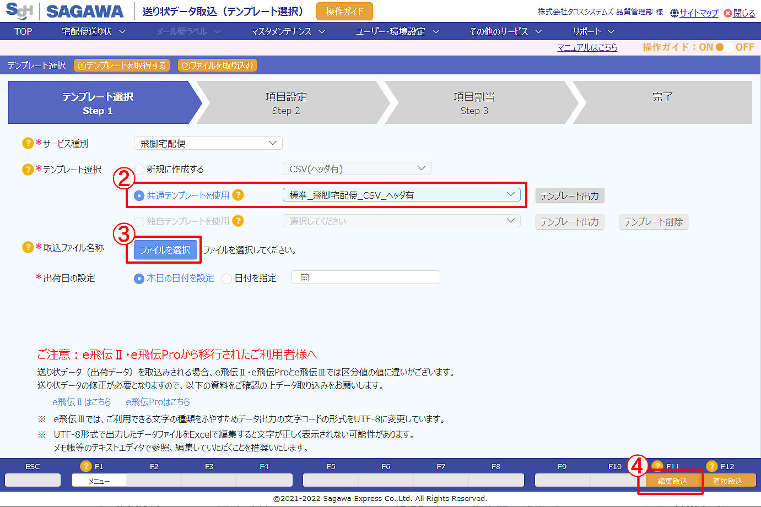761x507 pixels.
Task: Click the メニュー F1 function key button
Action: pyautogui.click(x=99, y=481)
